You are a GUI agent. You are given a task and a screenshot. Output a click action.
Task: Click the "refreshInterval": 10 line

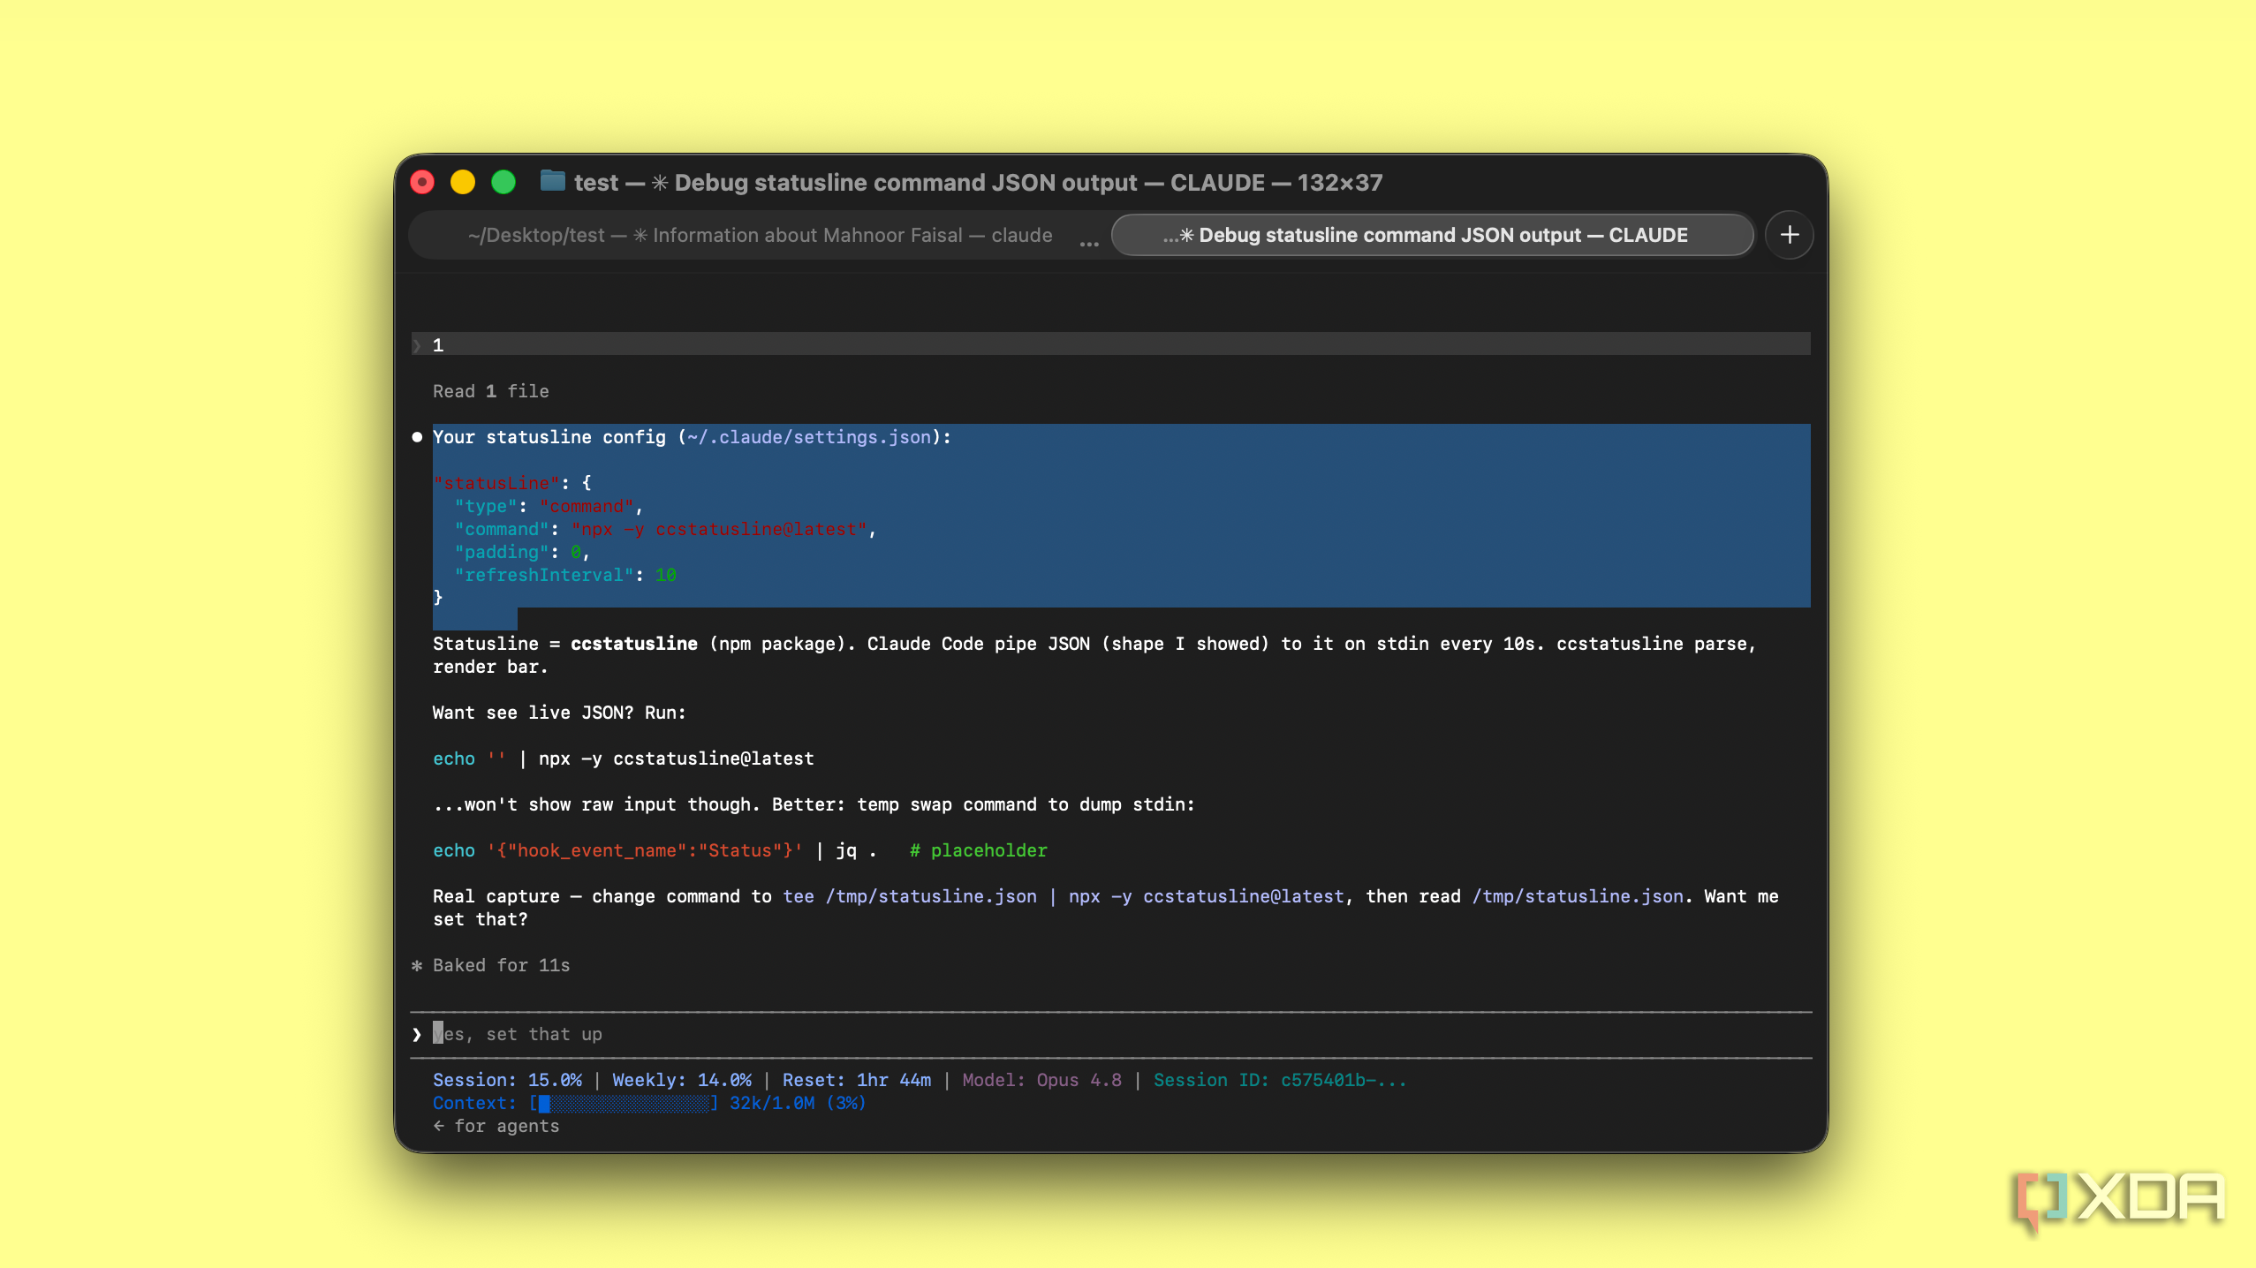(565, 575)
